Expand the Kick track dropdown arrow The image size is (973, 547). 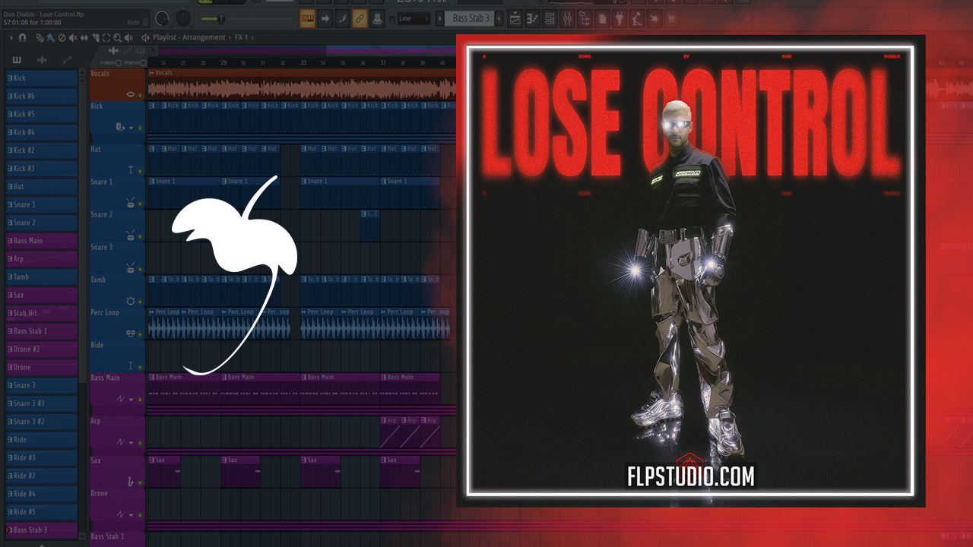coord(132,128)
